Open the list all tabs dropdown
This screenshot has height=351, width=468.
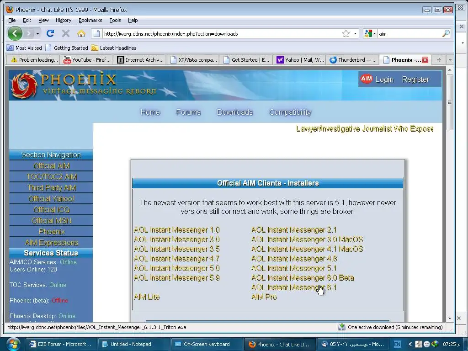(450, 60)
